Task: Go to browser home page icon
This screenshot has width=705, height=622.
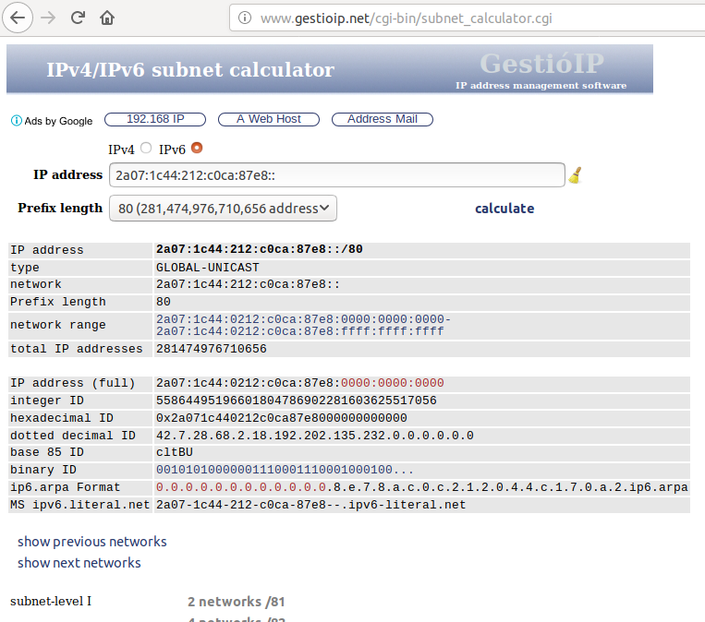Action: pos(107,17)
